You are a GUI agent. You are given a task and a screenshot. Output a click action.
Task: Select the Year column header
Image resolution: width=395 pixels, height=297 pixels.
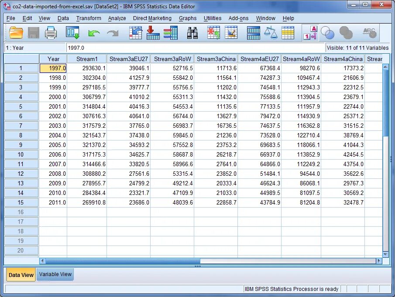click(x=53, y=59)
